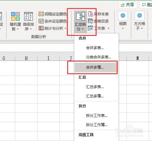152x141 pixels.
Task: Click the 条件设定颜色 label
Action: pyautogui.click(x=55, y=21)
